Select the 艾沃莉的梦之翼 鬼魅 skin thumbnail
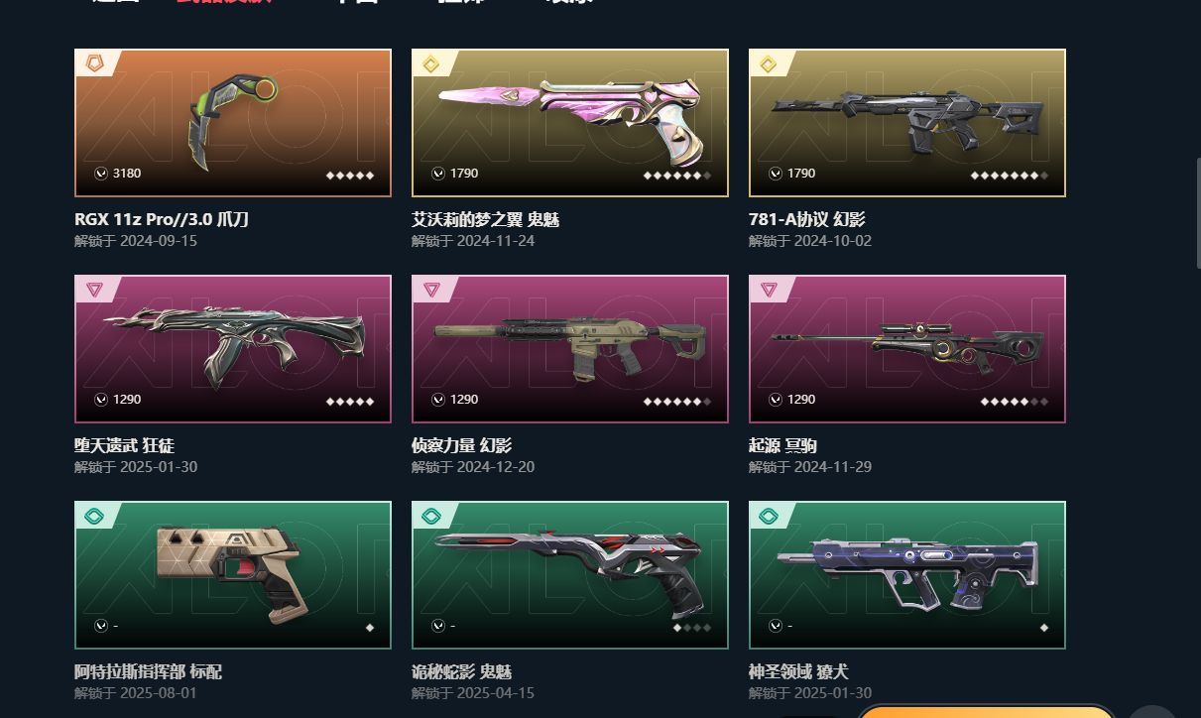Screen dimensions: 1201x718 tap(570, 123)
